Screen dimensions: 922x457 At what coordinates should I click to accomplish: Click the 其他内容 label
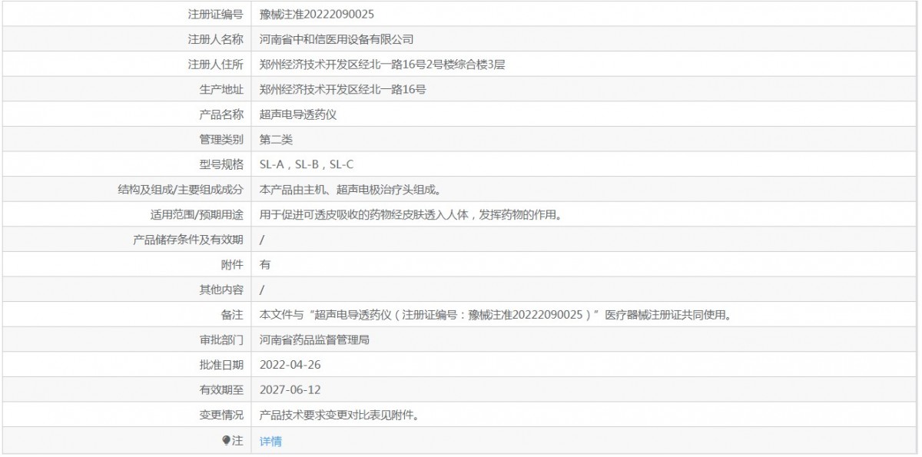coord(221,290)
